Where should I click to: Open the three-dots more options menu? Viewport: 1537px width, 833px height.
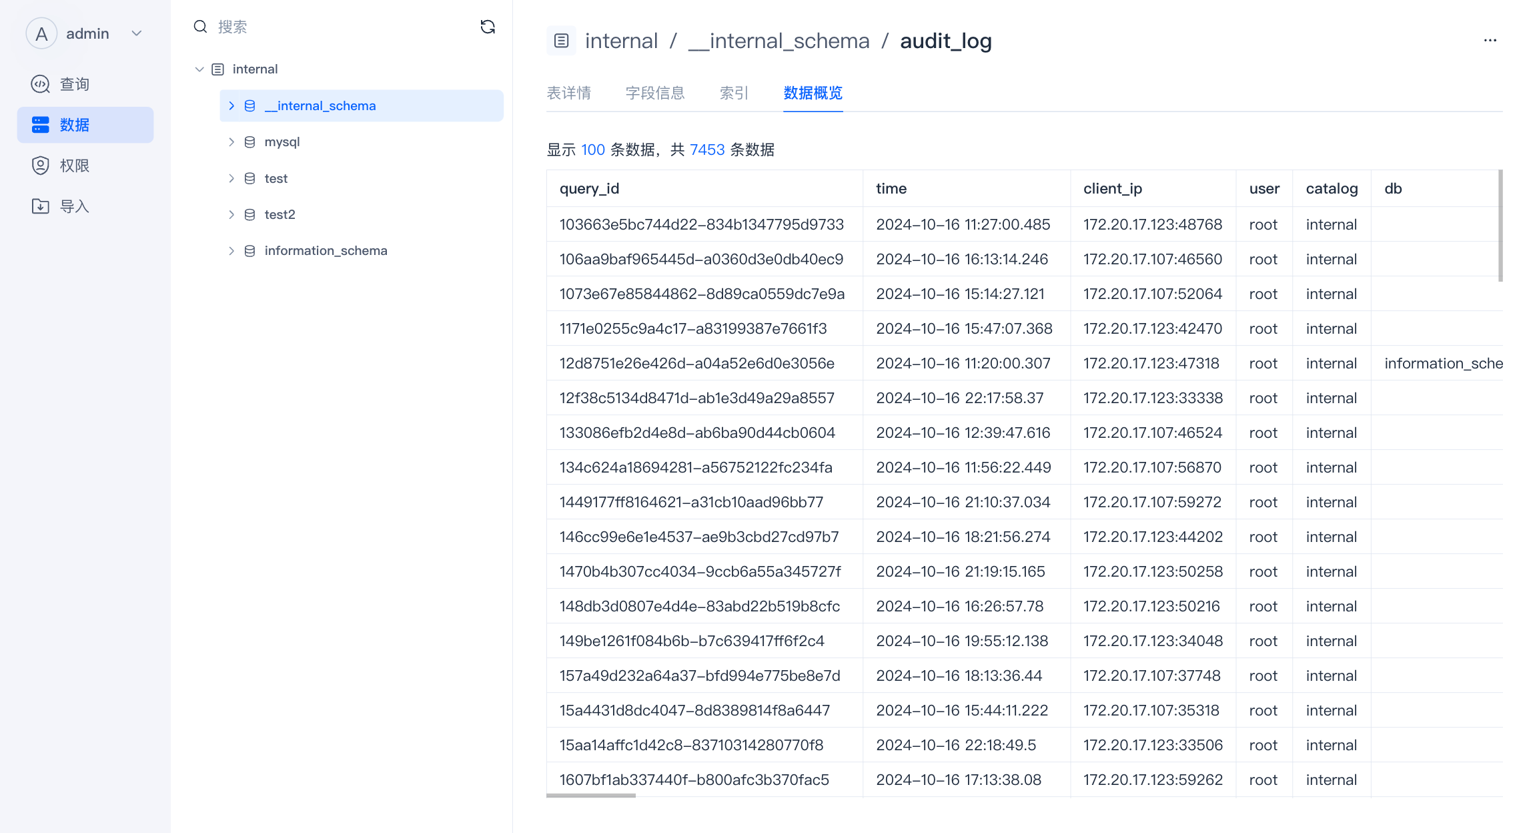click(1490, 41)
